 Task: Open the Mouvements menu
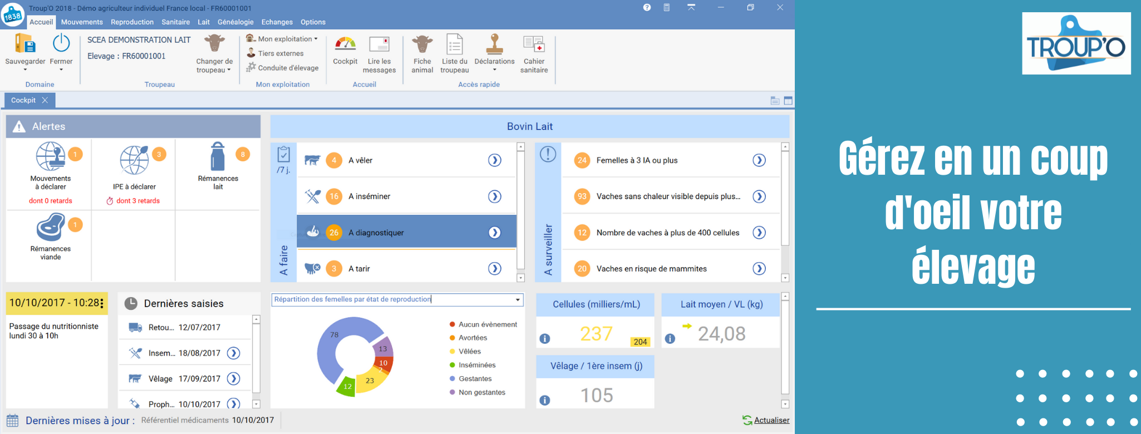click(82, 22)
